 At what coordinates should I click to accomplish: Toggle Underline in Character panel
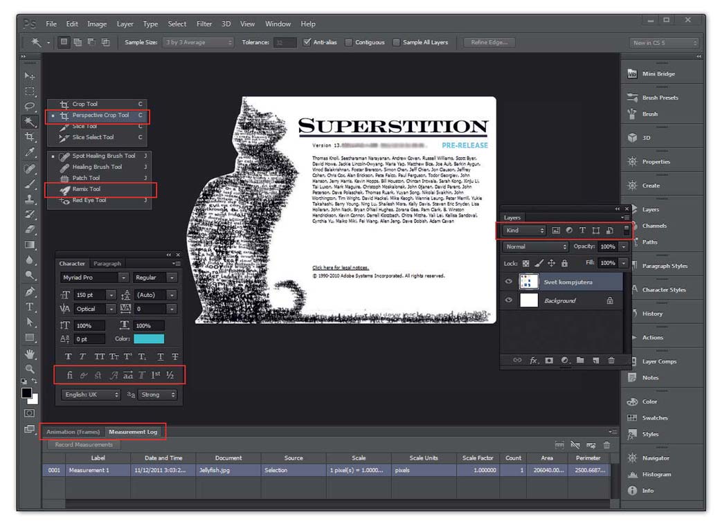(x=160, y=356)
